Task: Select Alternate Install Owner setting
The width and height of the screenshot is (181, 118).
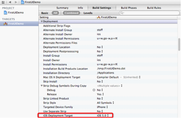Action: (58, 34)
